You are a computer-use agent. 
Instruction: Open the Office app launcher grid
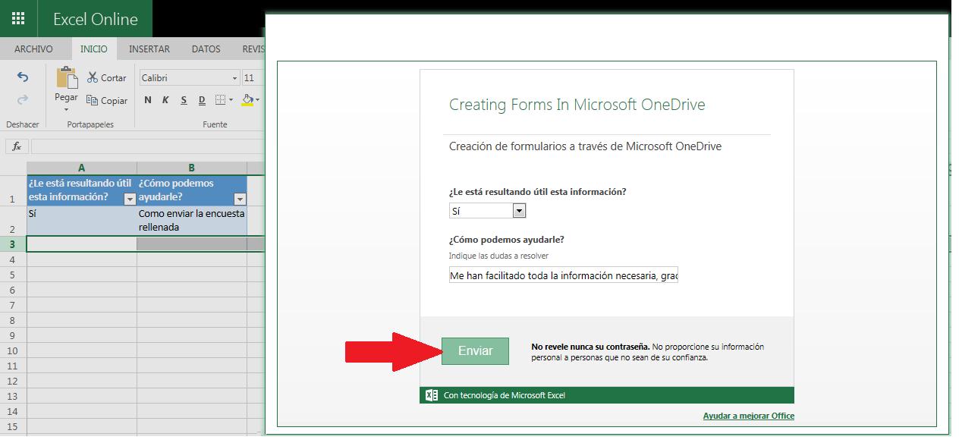coord(18,19)
